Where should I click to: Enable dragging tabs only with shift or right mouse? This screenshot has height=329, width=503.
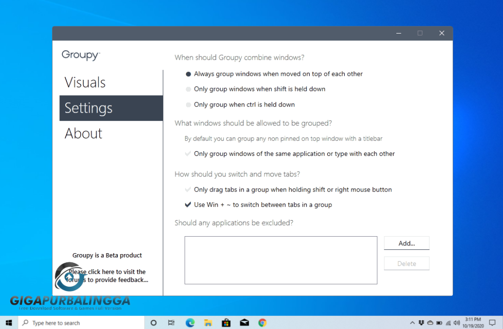coord(187,190)
